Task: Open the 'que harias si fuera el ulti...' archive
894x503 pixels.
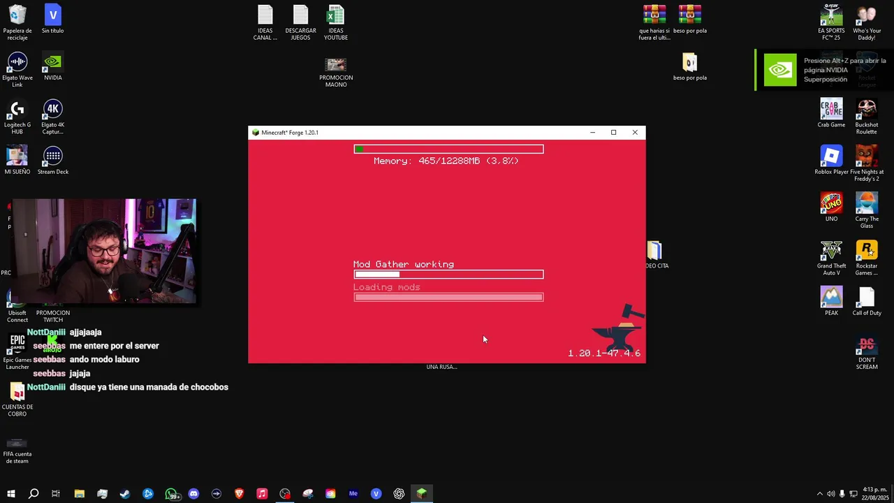Action: tap(654, 22)
